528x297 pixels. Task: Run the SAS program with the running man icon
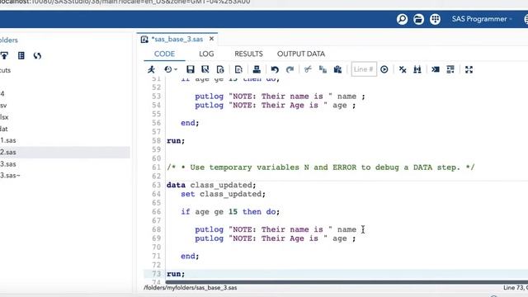pos(151,69)
